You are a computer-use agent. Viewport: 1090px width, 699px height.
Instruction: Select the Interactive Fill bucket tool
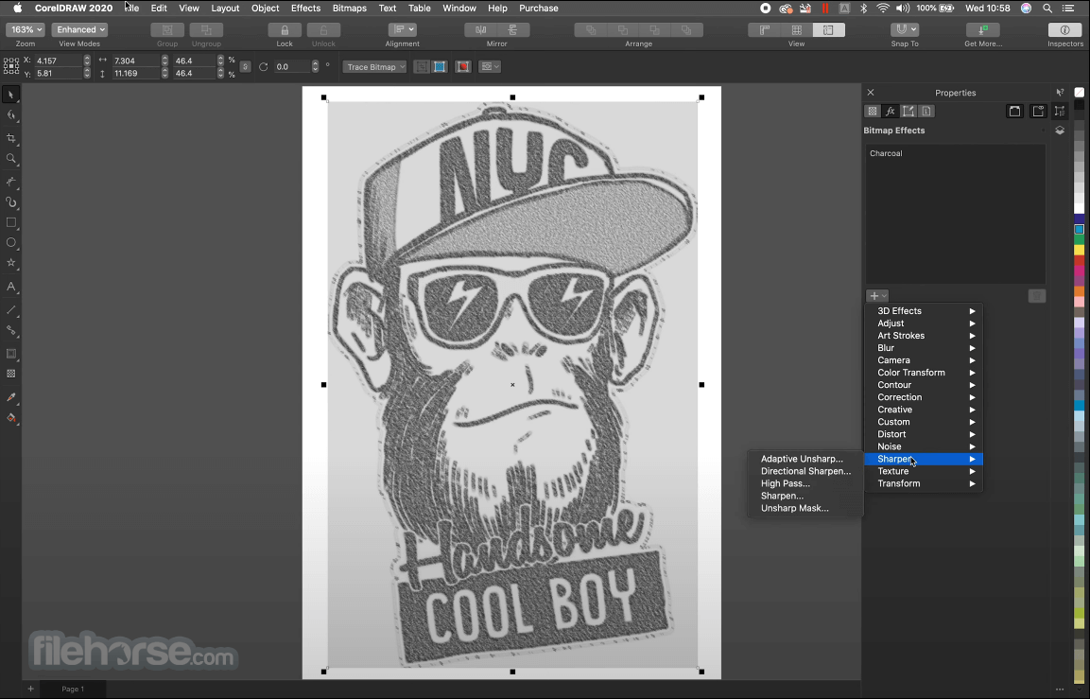(x=10, y=418)
